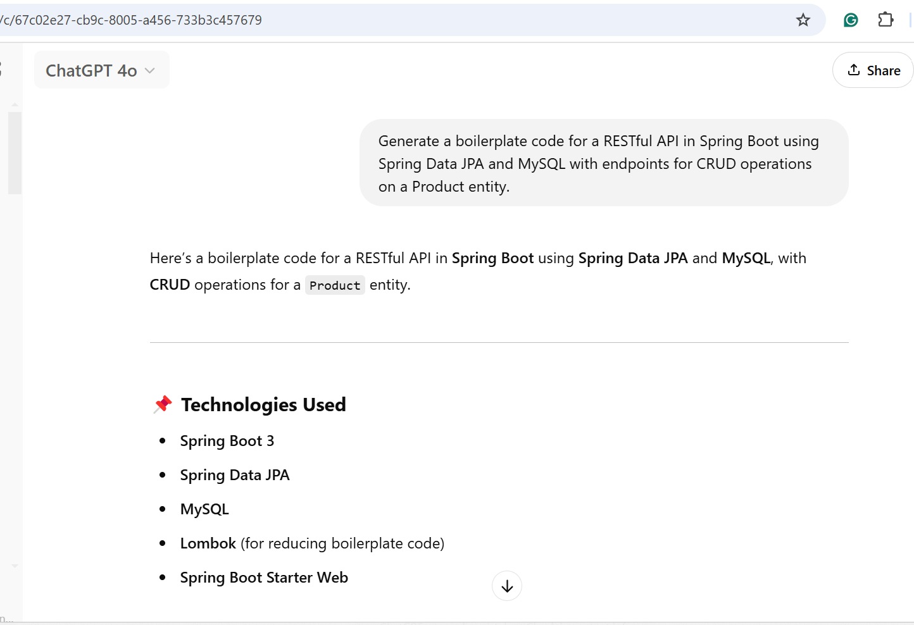Open the Grammarly extension icon

851,20
